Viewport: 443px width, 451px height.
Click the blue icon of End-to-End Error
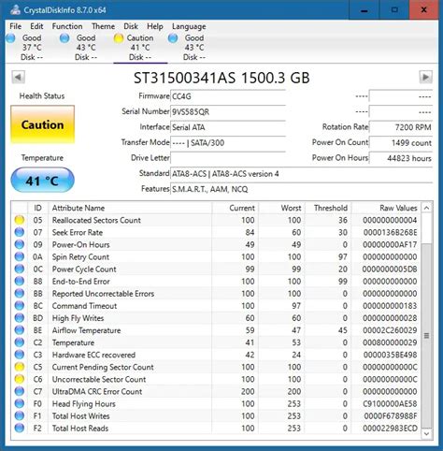(x=20, y=282)
